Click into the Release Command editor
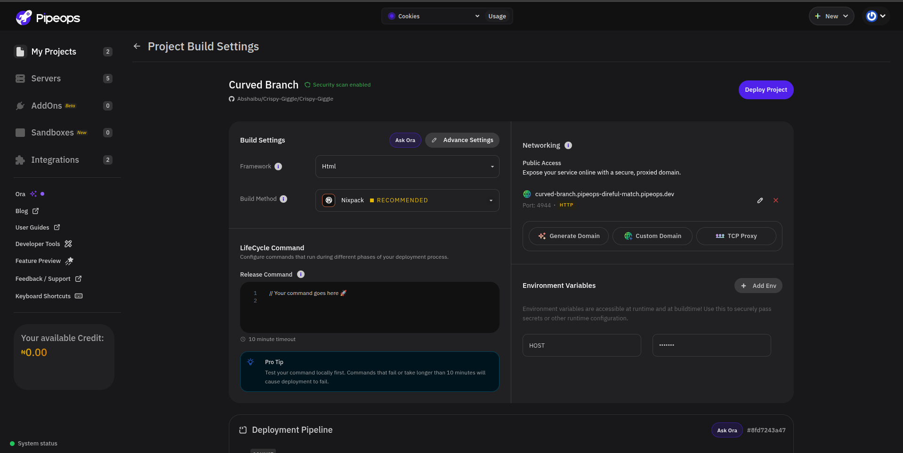Viewport: 903px width, 453px height. (370, 307)
